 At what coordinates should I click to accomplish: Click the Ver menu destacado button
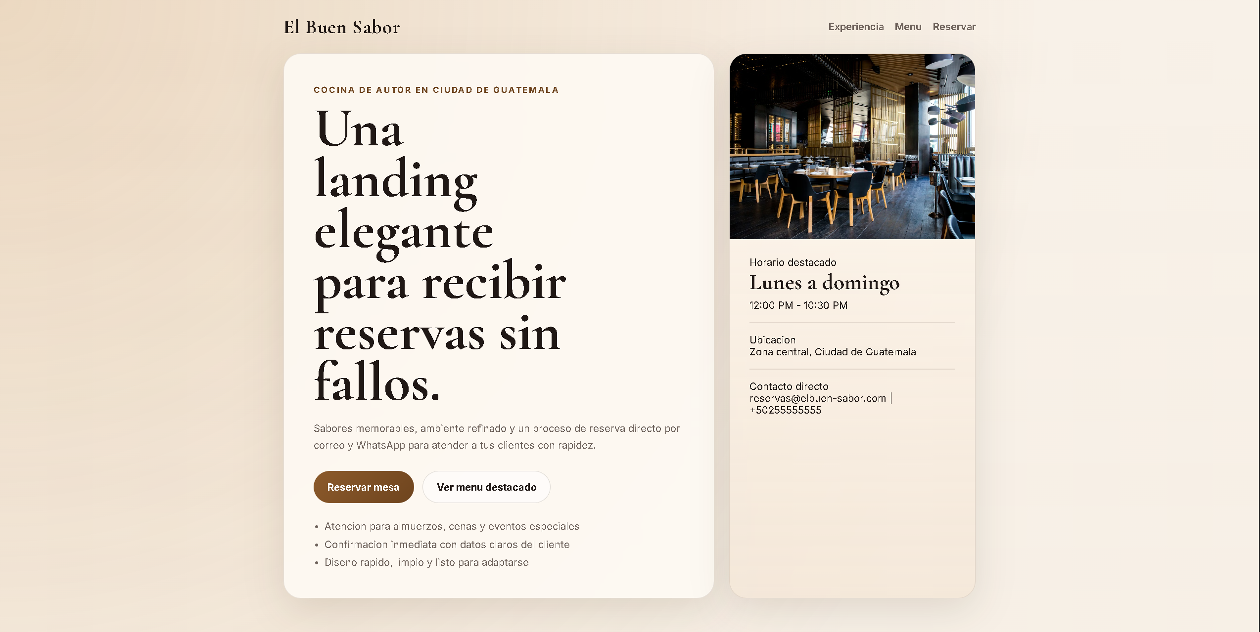coord(486,487)
